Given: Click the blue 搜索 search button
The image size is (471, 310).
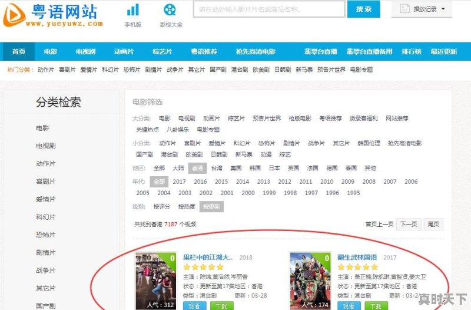Looking at the screenshot, I should click(x=363, y=9).
